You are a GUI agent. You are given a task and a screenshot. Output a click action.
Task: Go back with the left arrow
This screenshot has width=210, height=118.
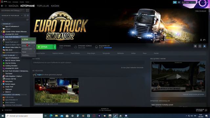click(x=2, y=6)
